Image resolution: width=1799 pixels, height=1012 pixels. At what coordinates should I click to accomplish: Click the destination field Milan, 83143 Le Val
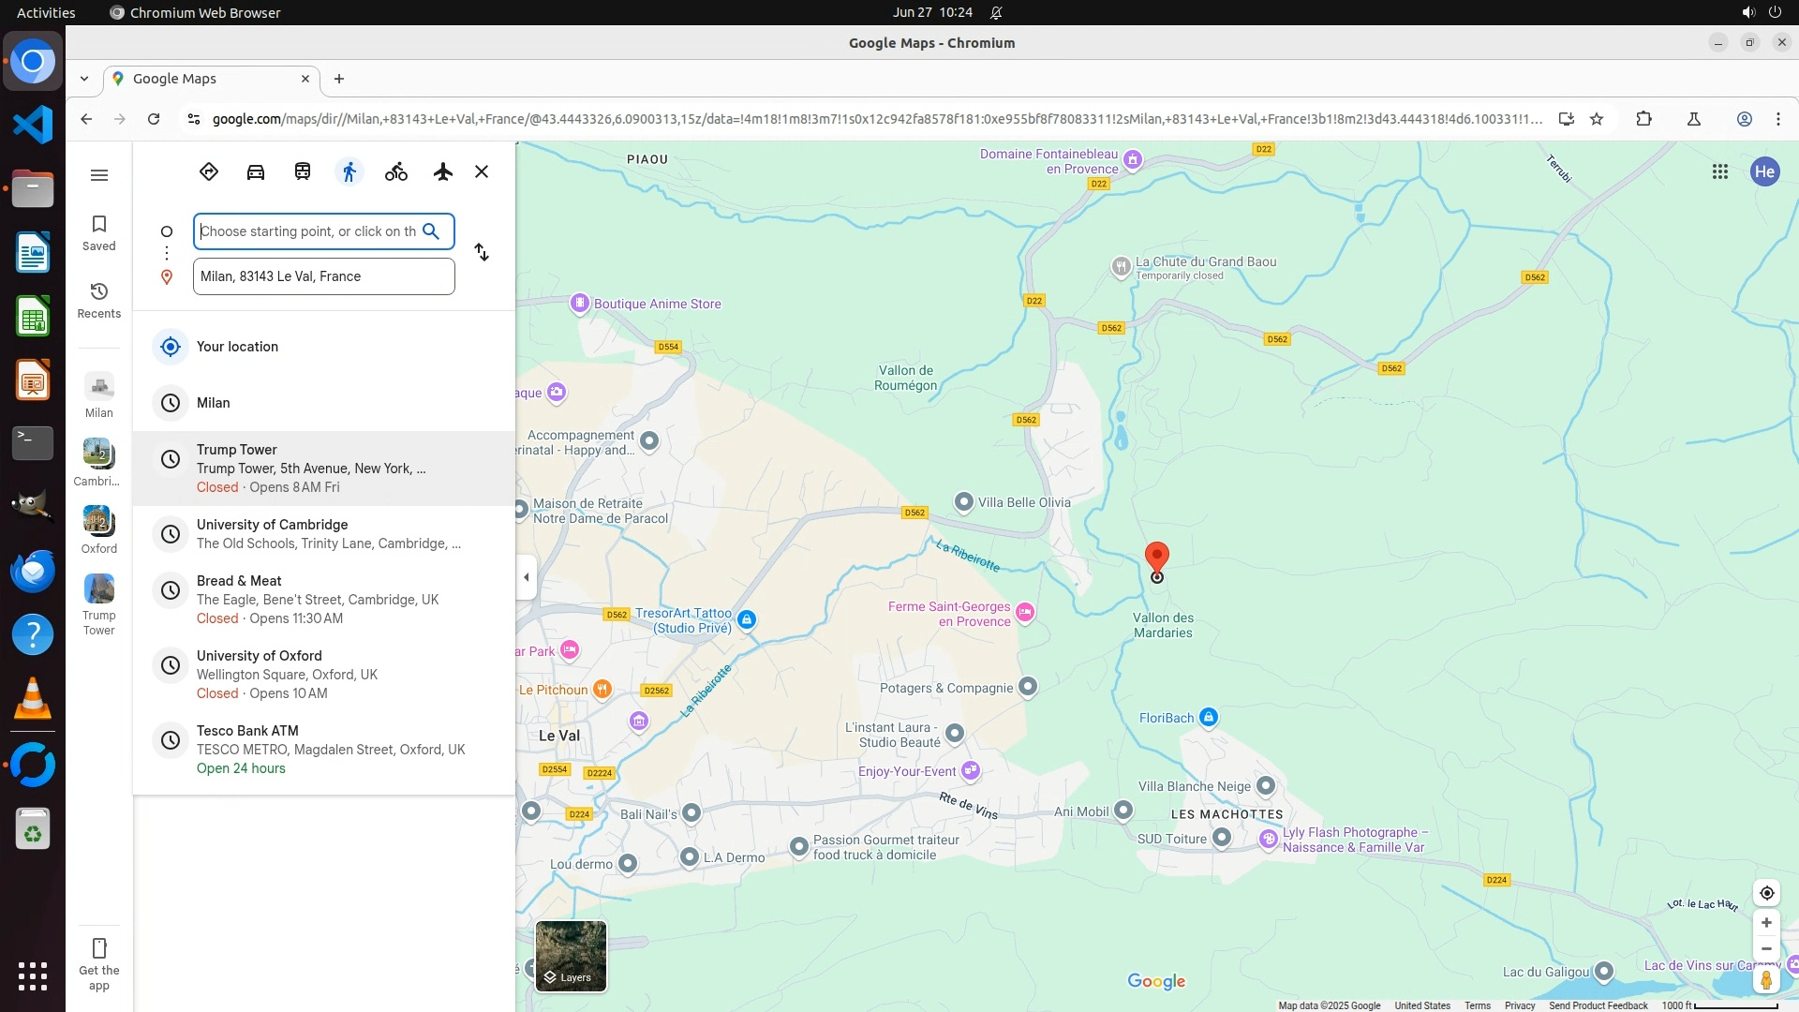323,276
